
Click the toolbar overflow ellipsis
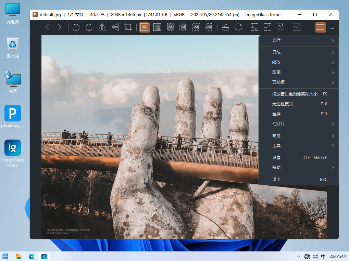pyautogui.click(x=332, y=28)
